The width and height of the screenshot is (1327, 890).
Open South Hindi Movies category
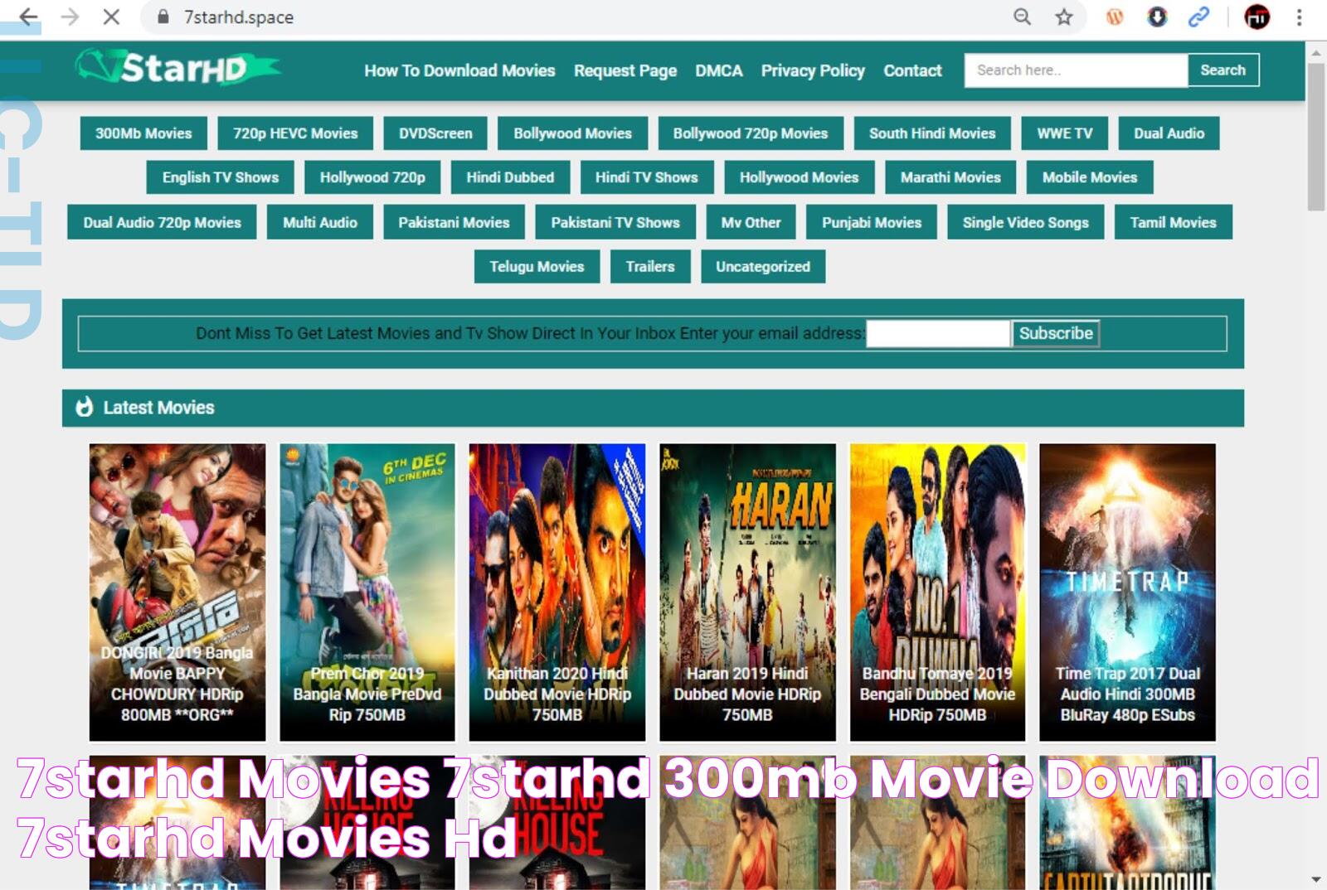click(x=932, y=133)
